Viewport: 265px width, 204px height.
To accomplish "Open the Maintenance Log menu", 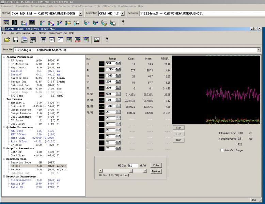I will tap(58, 33).
